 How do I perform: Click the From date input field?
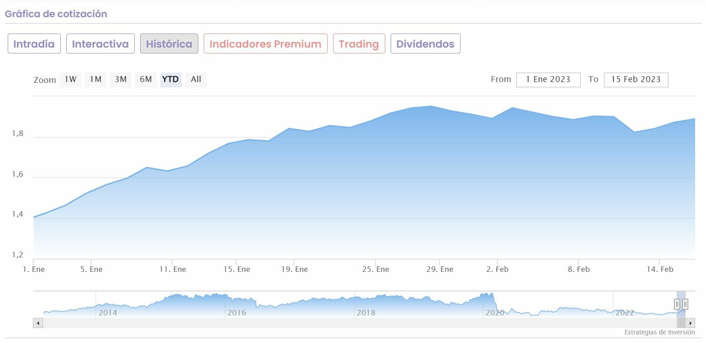(548, 79)
